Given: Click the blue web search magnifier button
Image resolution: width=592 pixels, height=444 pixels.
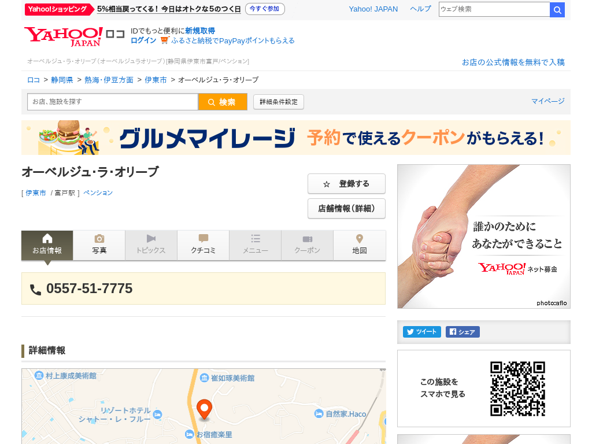Looking at the screenshot, I should click(x=557, y=9).
